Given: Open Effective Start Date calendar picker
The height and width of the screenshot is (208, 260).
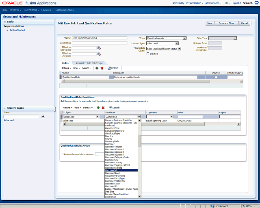Looking at the screenshot, I should pyautogui.click(x=99, y=48).
